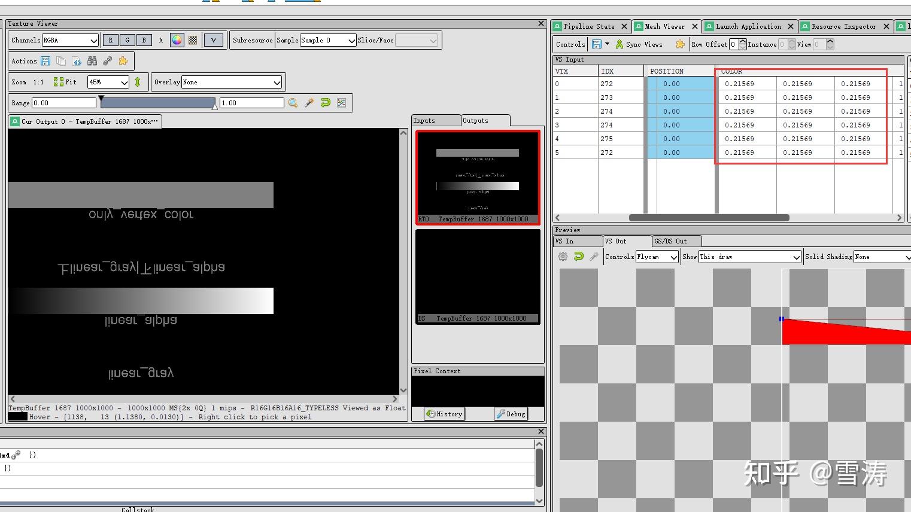Open texture list with binoculars icon
This screenshot has height=512, width=911.
pyautogui.click(x=92, y=61)
